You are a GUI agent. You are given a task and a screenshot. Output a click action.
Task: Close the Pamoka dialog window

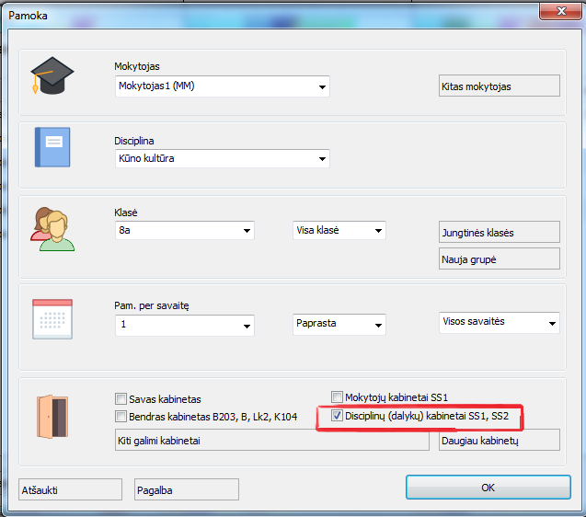pos(553,12)
